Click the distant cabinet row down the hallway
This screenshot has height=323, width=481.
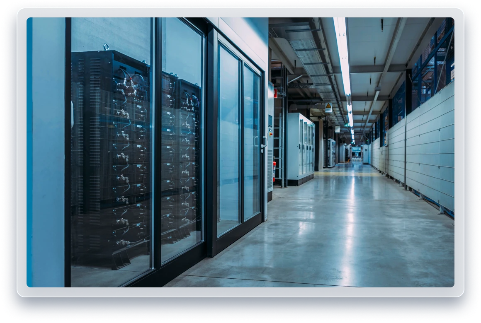[x=330, y=152]
